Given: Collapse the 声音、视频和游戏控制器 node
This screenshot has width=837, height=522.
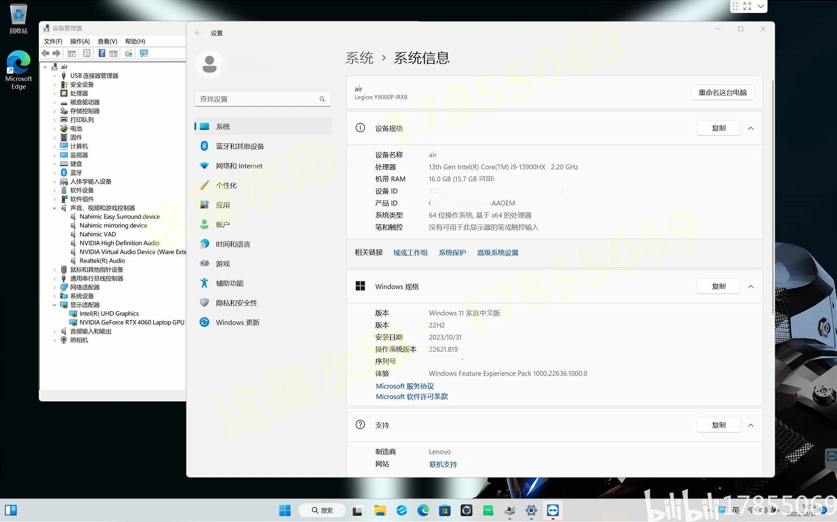Looking at the screenshot, I should (54, 208).
